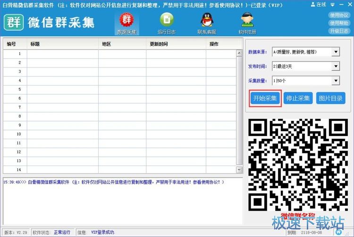
Task: Click the 操作 column header
Action: 224,44
